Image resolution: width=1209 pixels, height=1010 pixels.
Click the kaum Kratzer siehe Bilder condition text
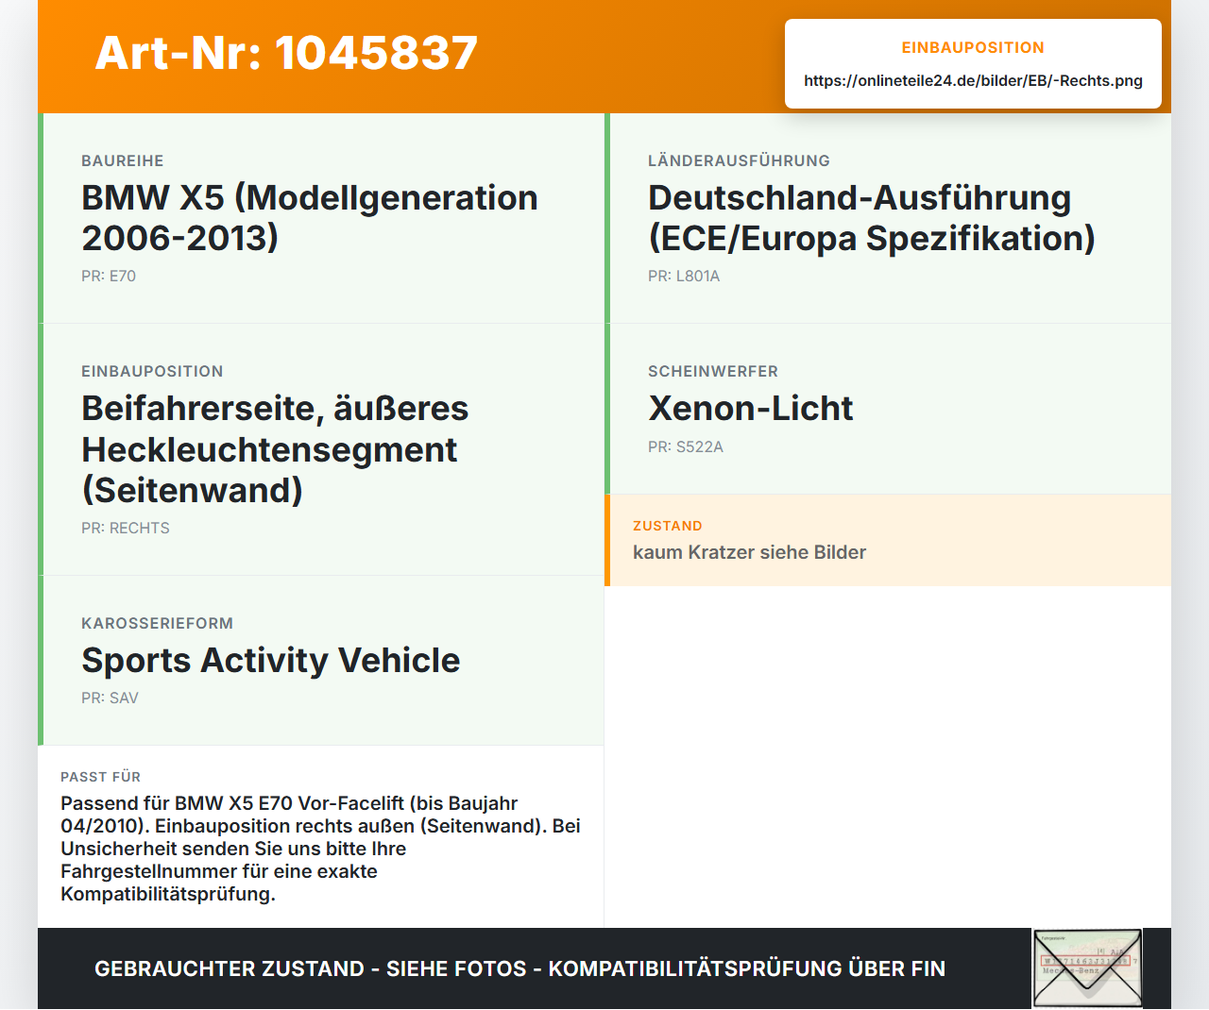pyautogui.click(x=749, y=552)
